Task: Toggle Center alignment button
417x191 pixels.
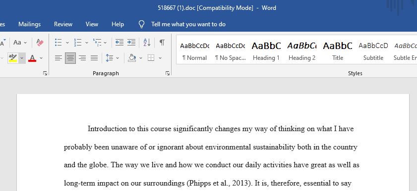Action: point(70,58)
